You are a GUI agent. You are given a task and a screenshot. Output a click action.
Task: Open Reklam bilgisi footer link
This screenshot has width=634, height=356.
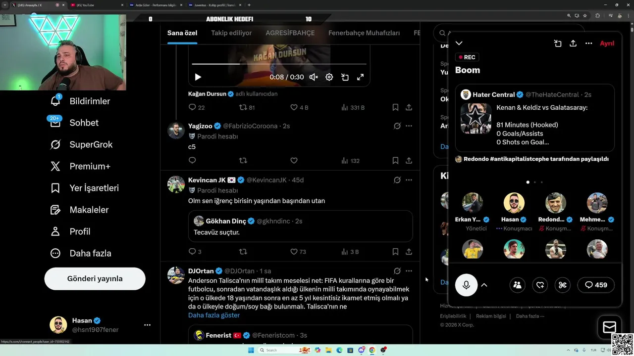pyautogui.click(x=491, y=316)
